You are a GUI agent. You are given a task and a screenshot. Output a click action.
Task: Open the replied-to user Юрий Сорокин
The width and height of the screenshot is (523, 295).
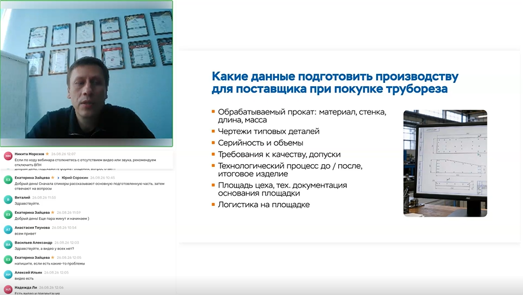[x=75, y=178]
